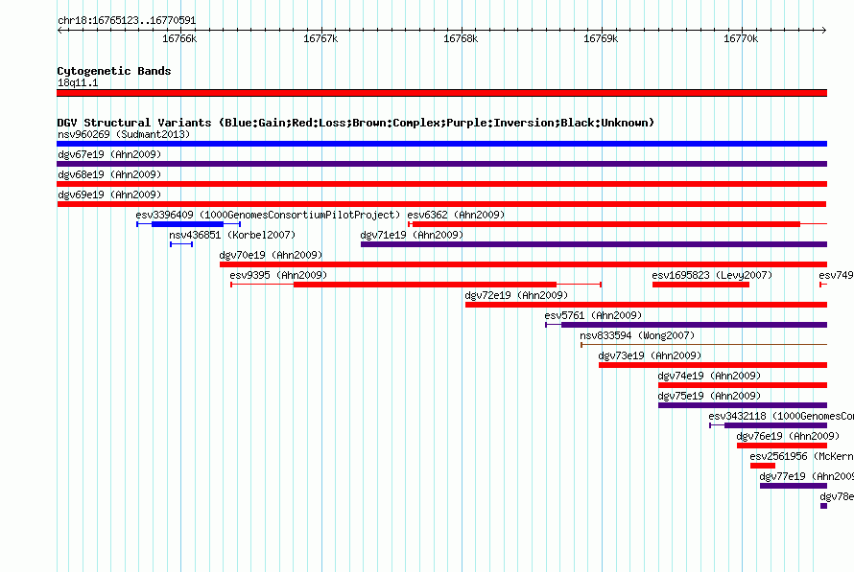
Task: Click the dgv70e19 (Ahn2009) label
Action: coord(271,255)
